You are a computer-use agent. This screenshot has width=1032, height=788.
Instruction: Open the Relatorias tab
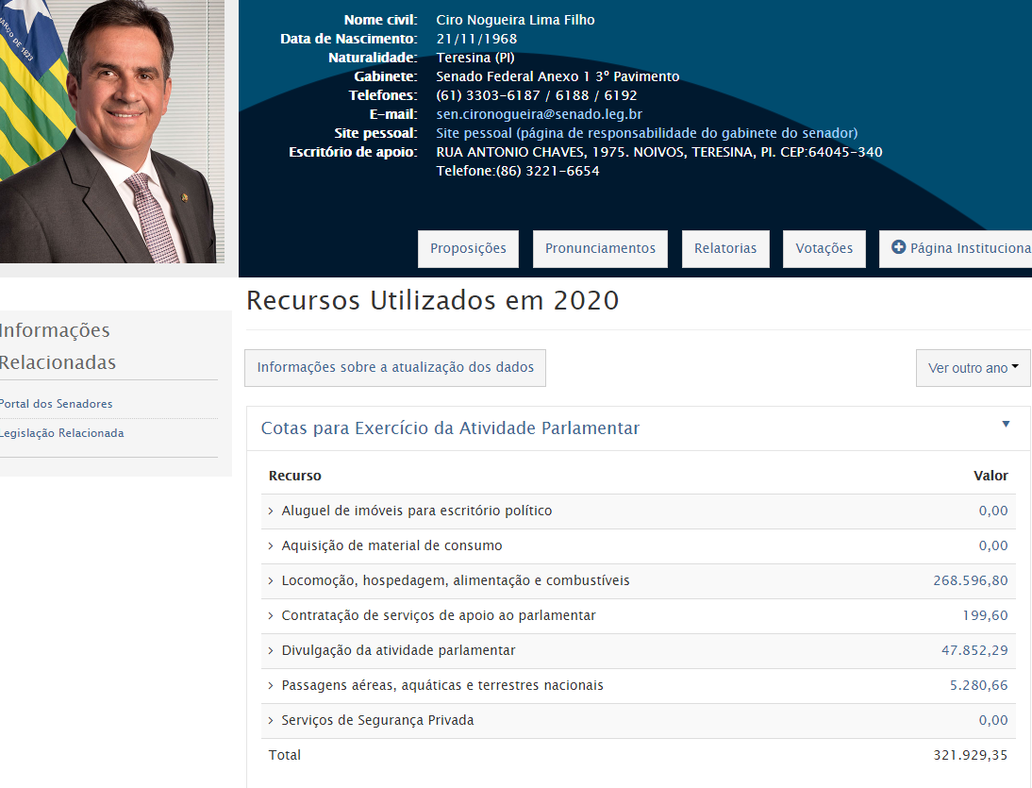click(x=725, y=249)
